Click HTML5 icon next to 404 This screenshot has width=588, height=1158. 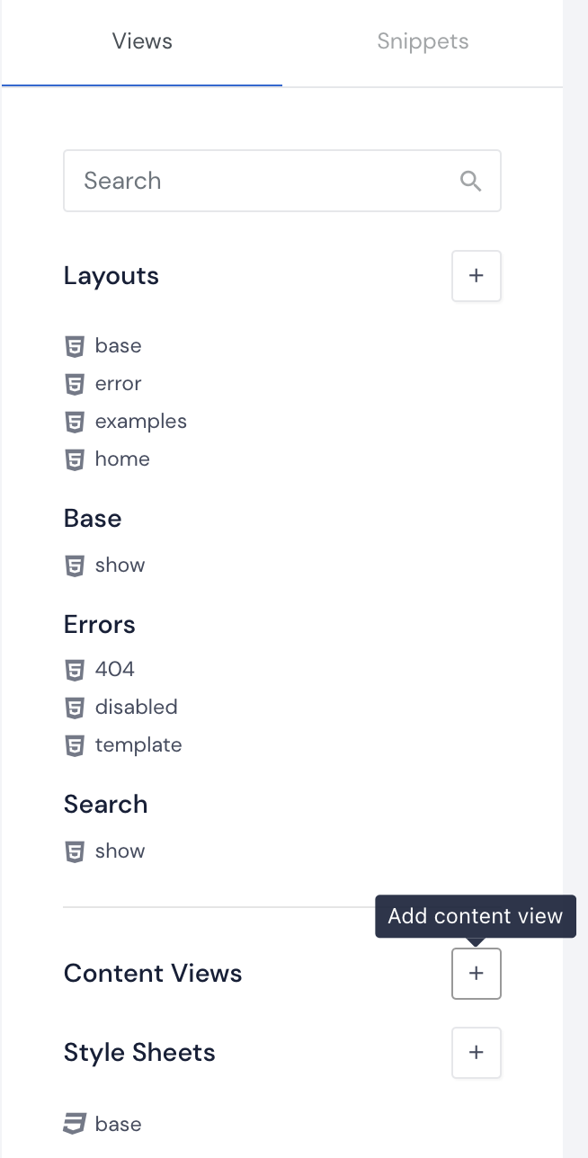click(75, 670)
